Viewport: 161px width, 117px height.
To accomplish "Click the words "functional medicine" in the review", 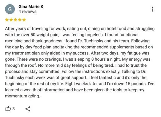I will click(72, 38).
